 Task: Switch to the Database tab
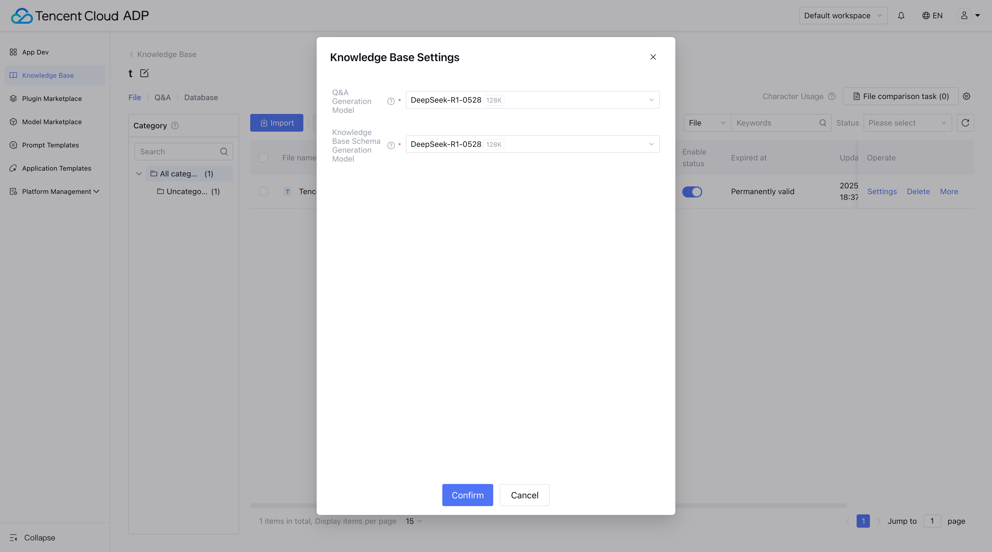[x=201, y=97]
